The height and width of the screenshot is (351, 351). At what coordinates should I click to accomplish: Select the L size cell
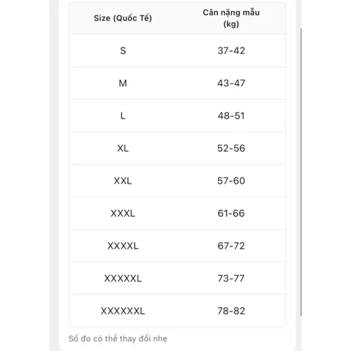point(123,116)
